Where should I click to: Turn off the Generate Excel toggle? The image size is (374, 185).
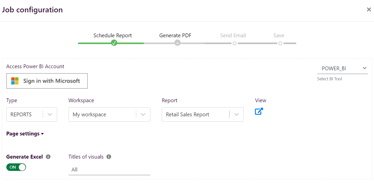(16, 167)
